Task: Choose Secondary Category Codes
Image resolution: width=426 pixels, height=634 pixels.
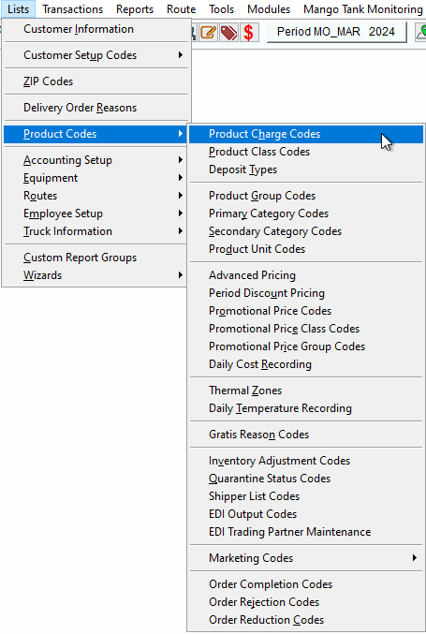Action: point(306,231)
